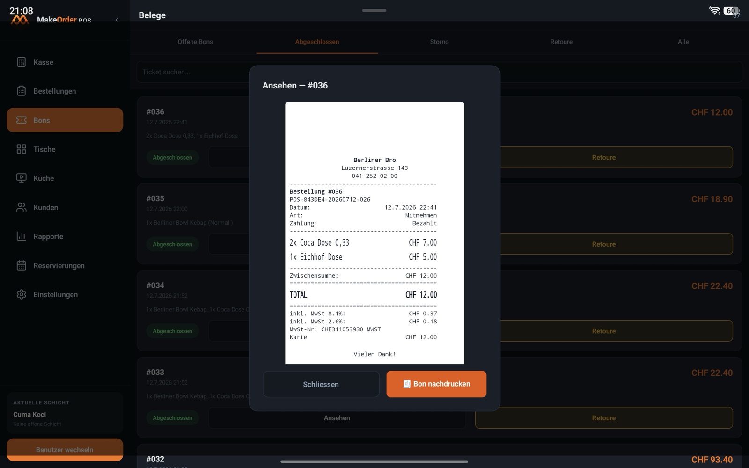Viewport: 749px width, 468px height.
Task: Click Retoure for ticket #035
Action: click(604, 244)
